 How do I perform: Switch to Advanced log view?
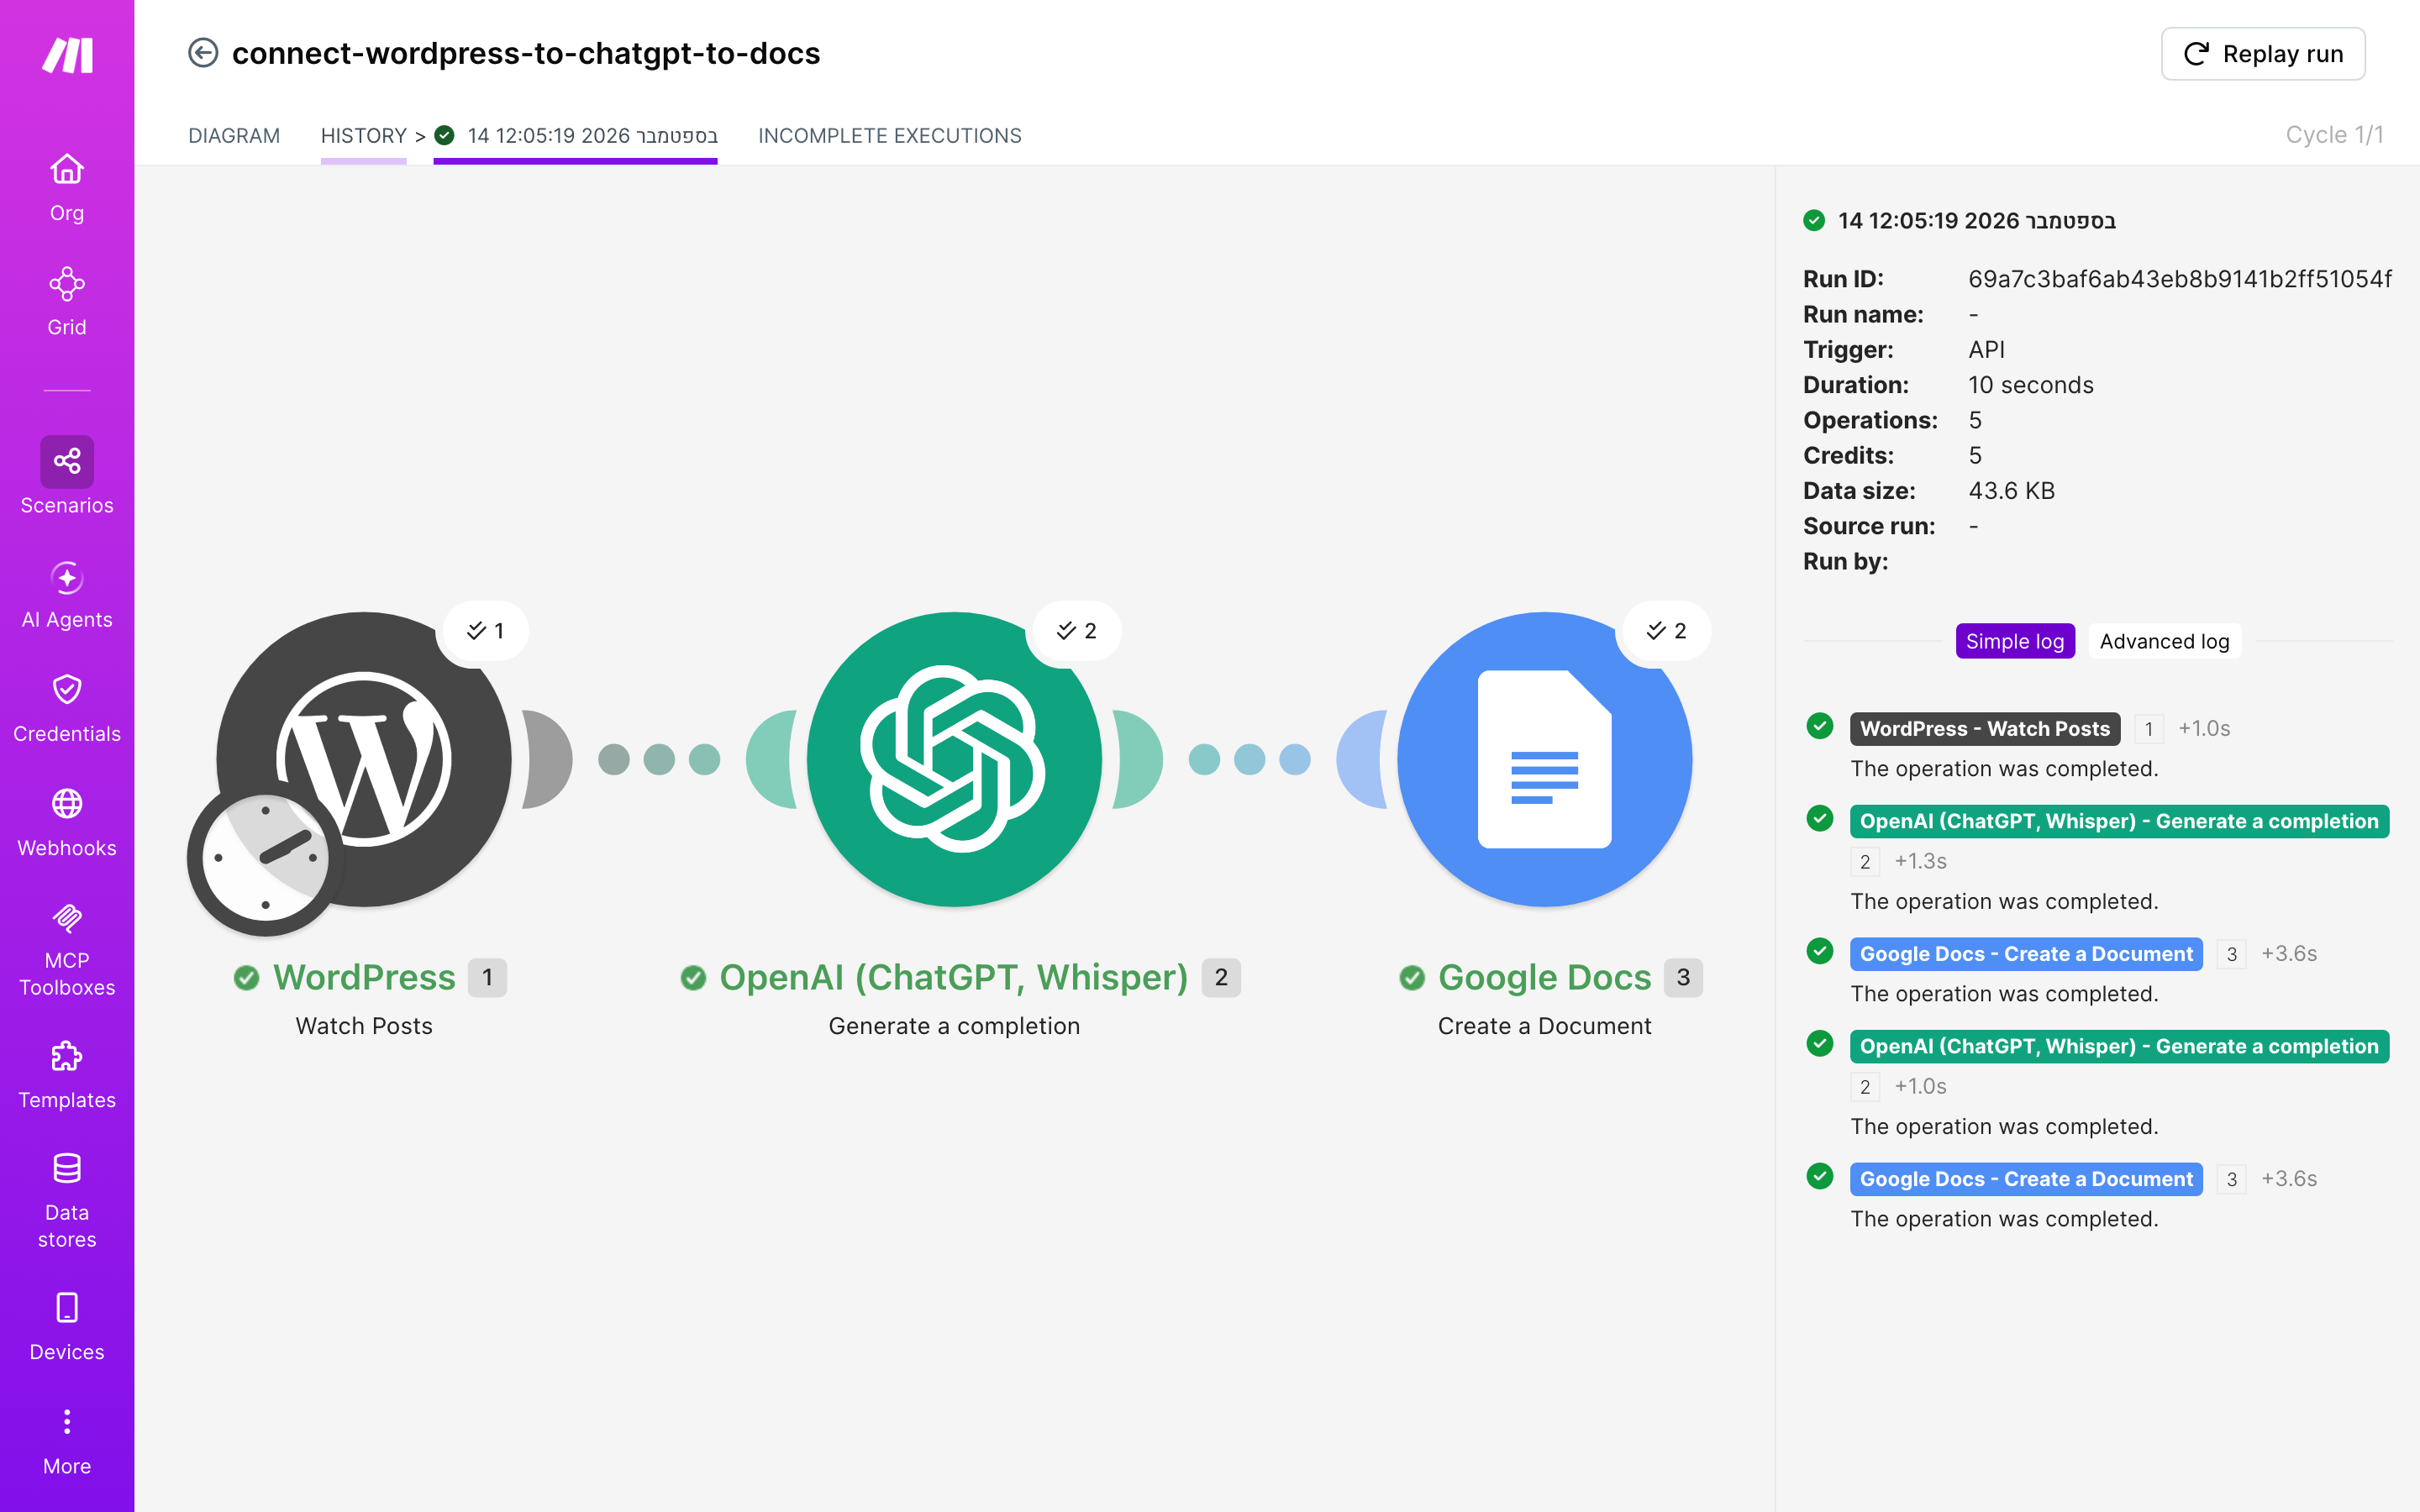click(2164, 641)
